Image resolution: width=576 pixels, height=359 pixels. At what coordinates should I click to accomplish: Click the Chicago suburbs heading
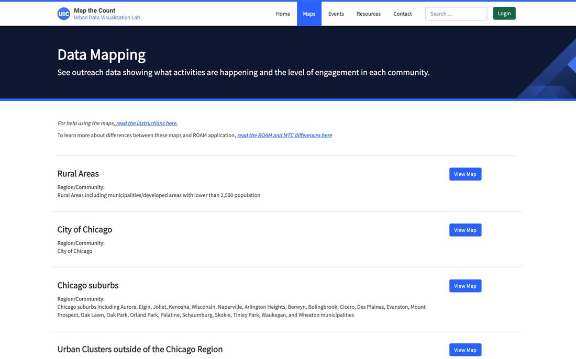click(88, 286)
